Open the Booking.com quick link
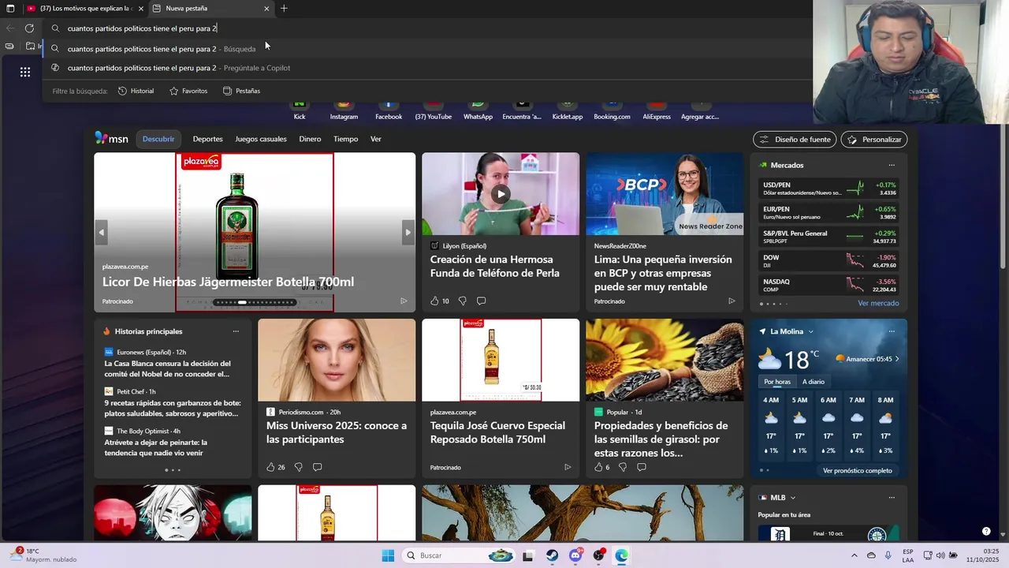 612,110
